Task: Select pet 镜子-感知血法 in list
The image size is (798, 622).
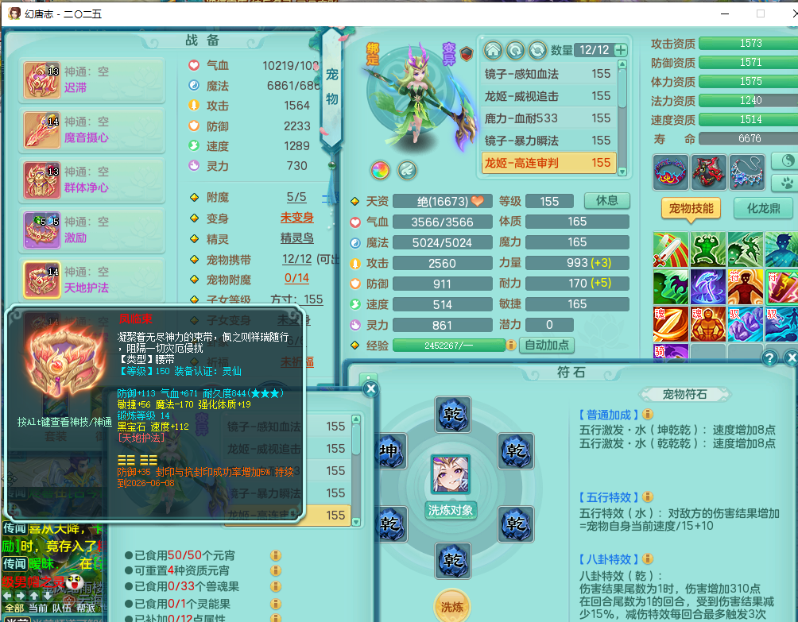Action: 548,74
